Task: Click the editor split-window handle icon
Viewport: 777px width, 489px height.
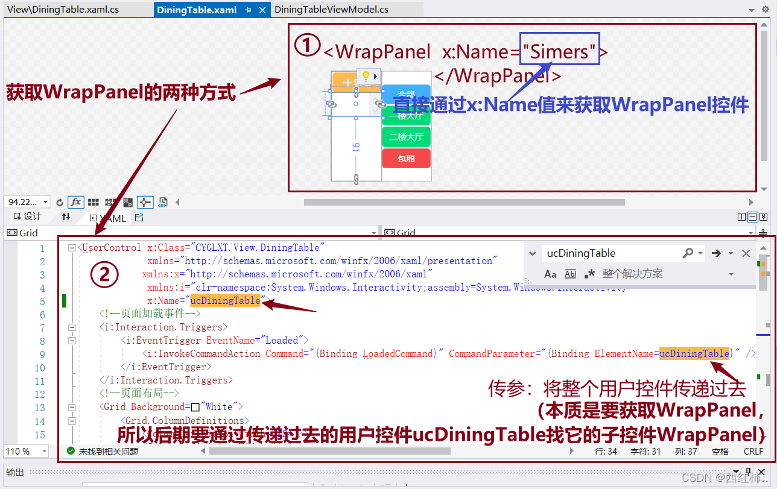Action: (763, 233)
